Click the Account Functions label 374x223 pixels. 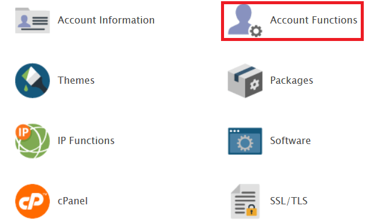click(x=313, y=20)
